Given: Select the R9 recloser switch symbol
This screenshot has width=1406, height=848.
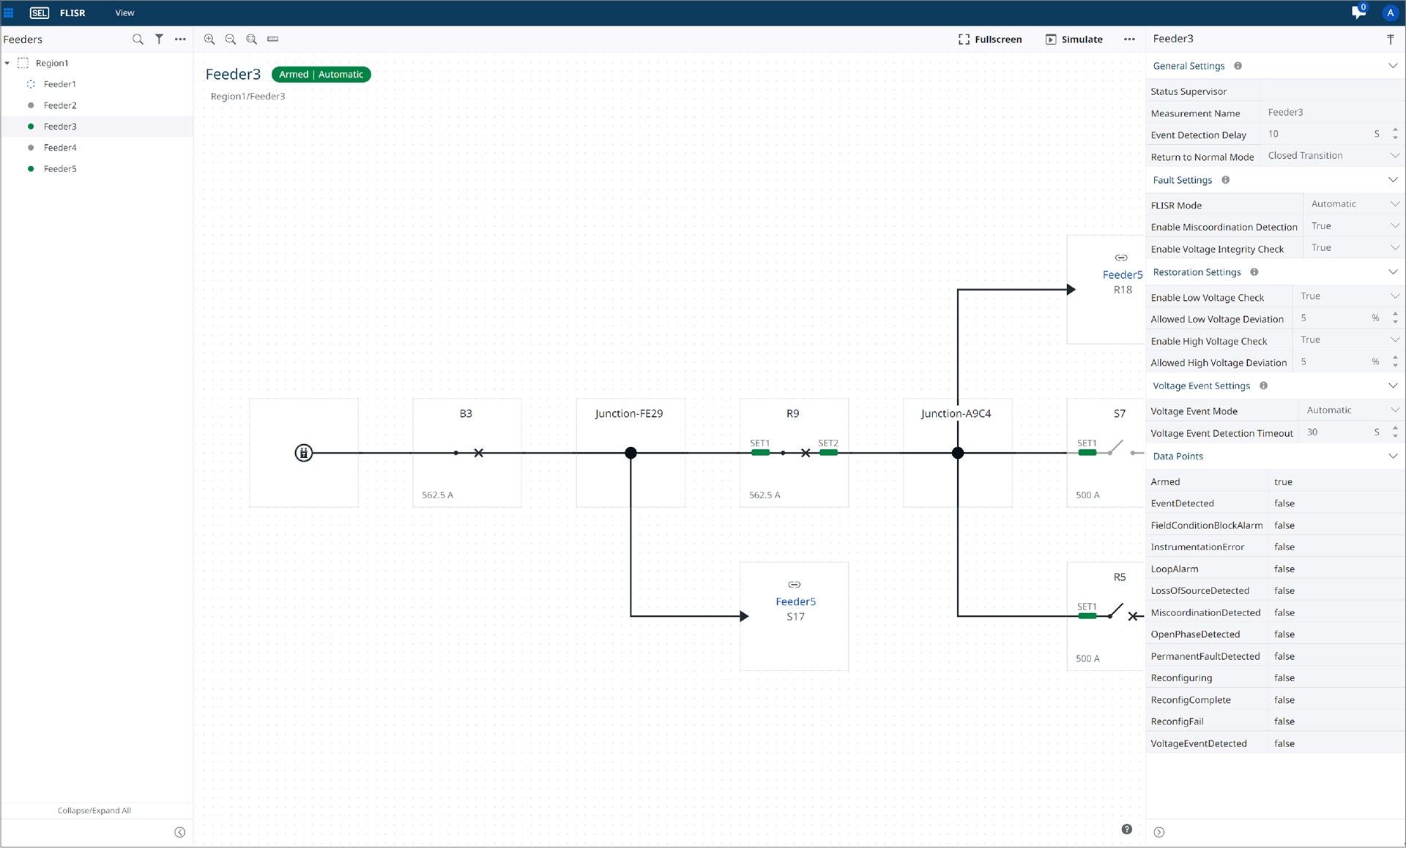Looking at the screenshot, I should [x=795, y=453].
